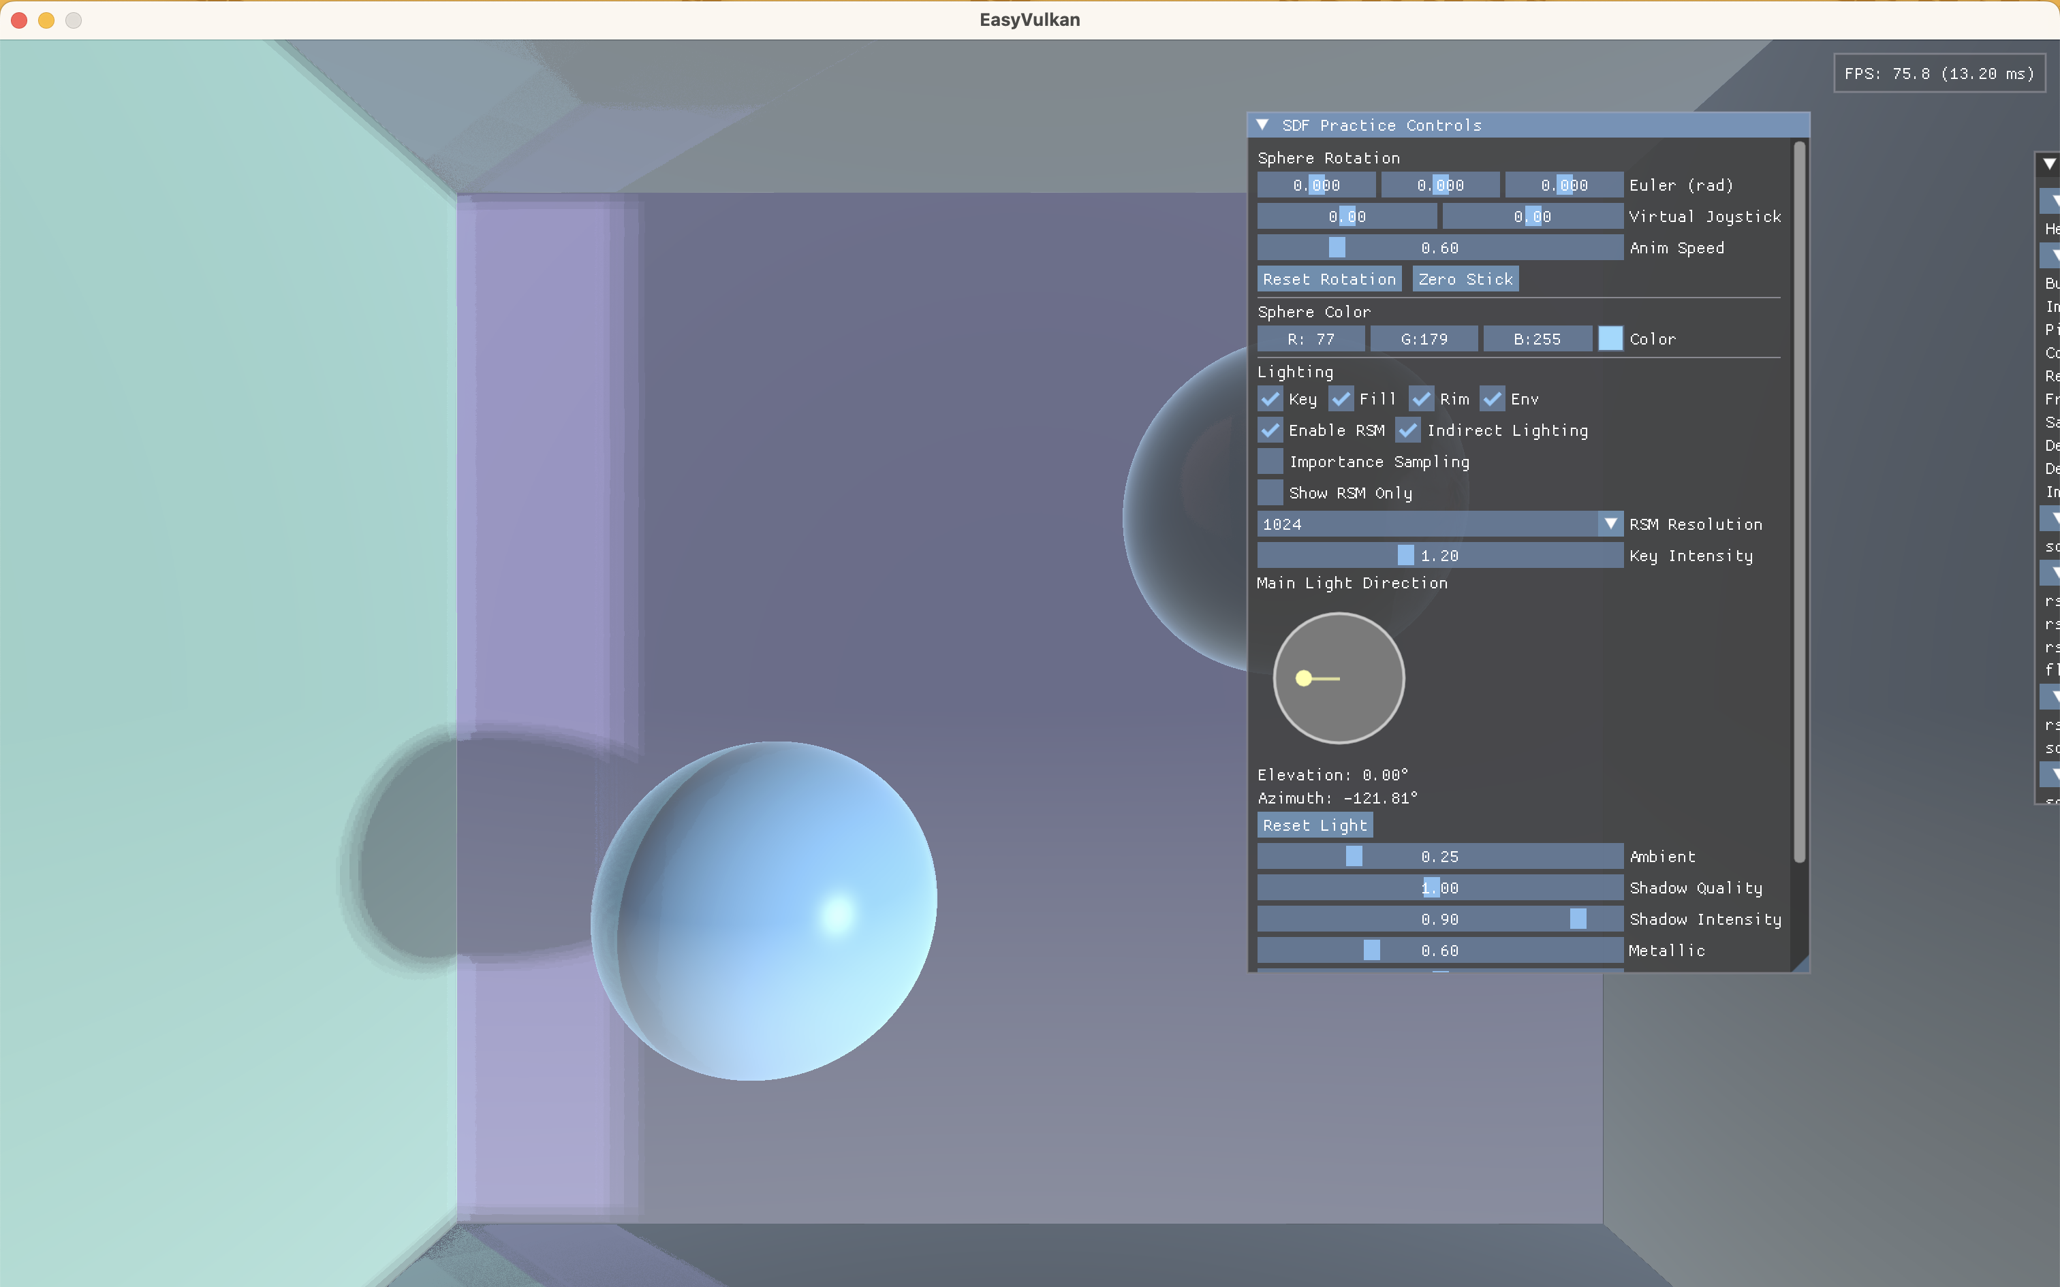2060x1287 pixels.
Task: Click the Sphere Rotation heading
Action: tap(1328, 158)
